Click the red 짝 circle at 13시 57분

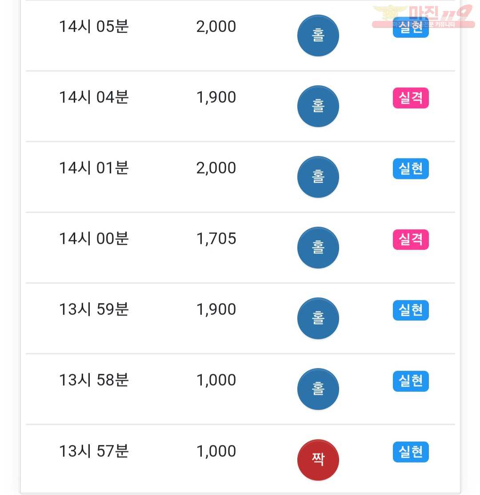[x=318, y=460]
